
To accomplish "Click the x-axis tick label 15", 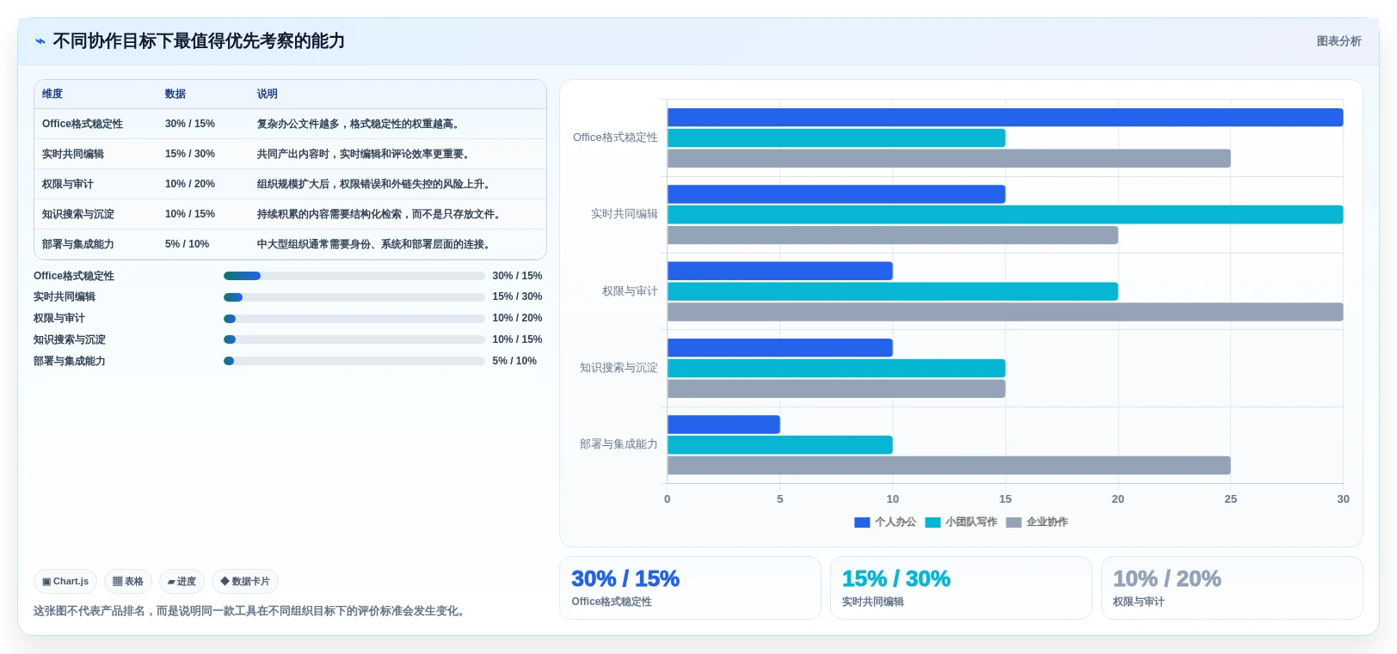I will [x=1006, y=499].
